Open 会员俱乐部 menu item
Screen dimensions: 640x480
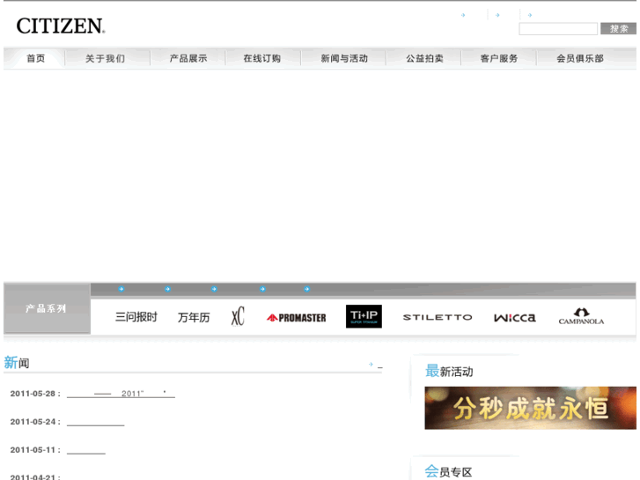point(580,58)
